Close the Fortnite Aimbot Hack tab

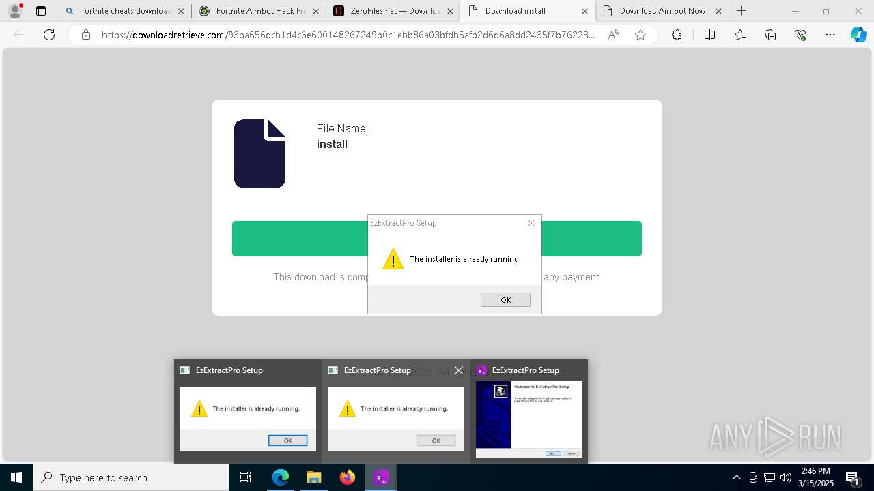click(x=315, y=11)
